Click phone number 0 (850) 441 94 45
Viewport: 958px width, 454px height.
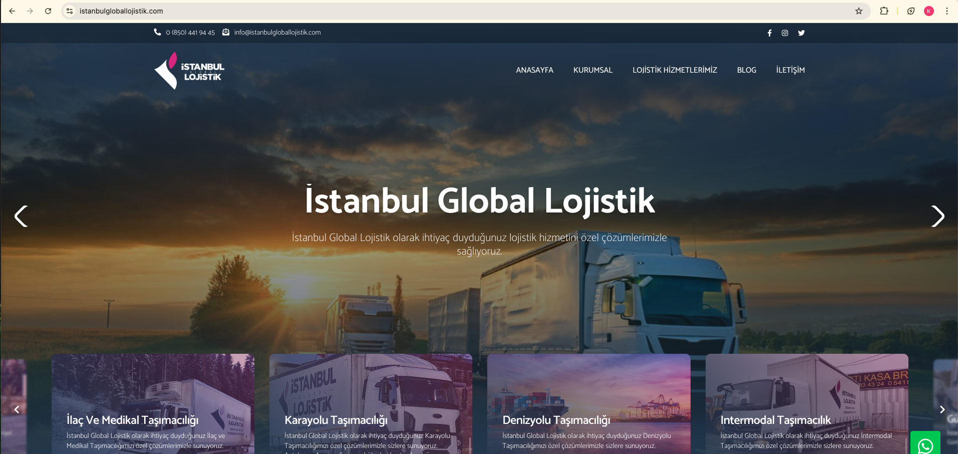click(190, 33)
